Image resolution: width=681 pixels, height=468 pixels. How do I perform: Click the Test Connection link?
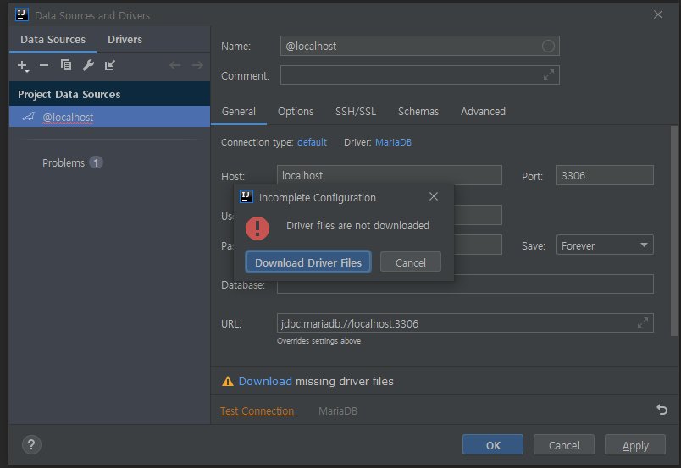[x=257, y=410]
